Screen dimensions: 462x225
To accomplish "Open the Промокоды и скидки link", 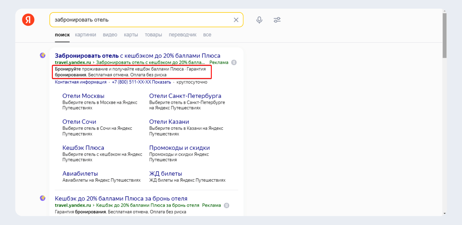I will click(x=179, y=148).
